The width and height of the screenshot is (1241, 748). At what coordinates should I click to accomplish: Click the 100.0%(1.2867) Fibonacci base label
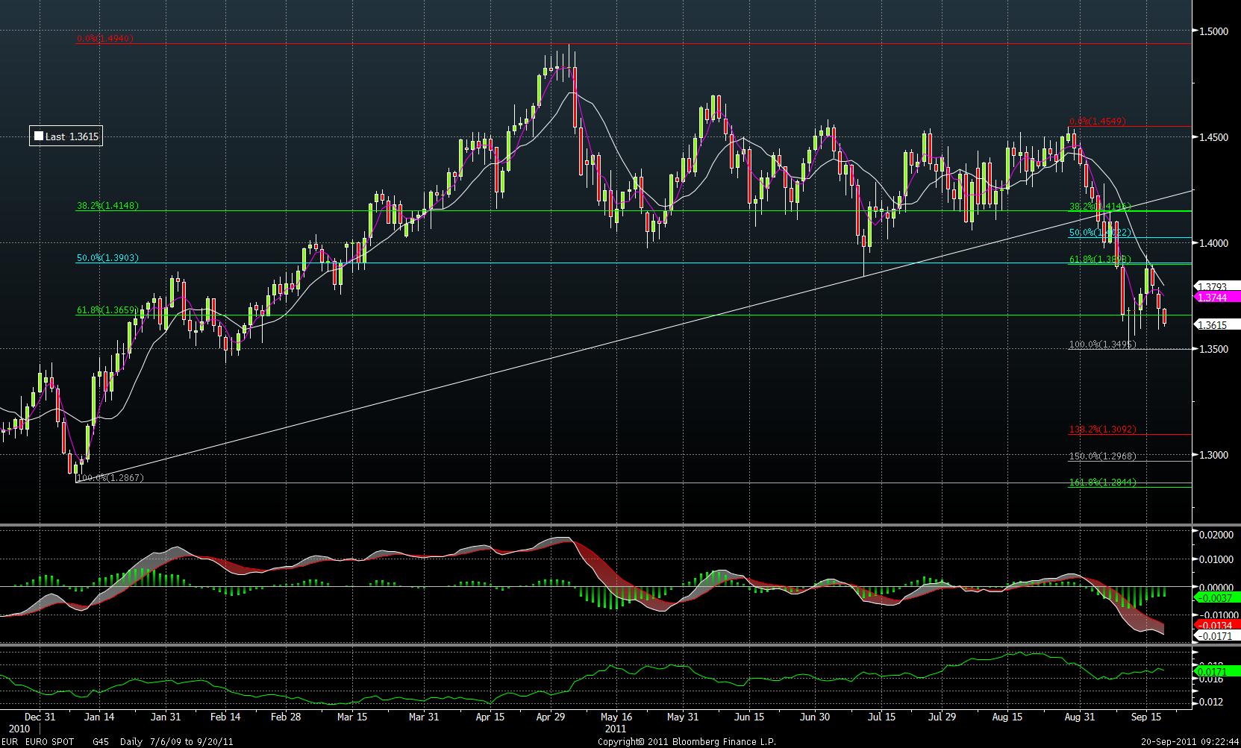pos(110,477)
